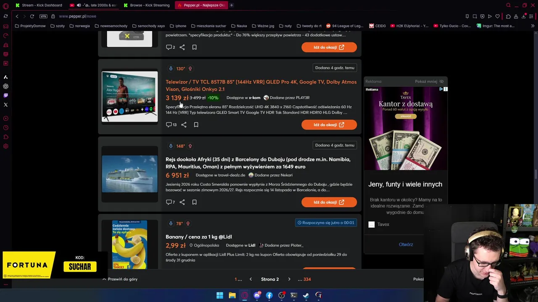Open the settings gear in sidebar
This screenshot has width=538, height=302.
5,146
